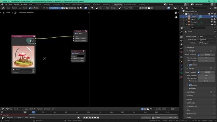Switch to the Scripting workspace tab
The image size is (217, 122).
(142, 5)
